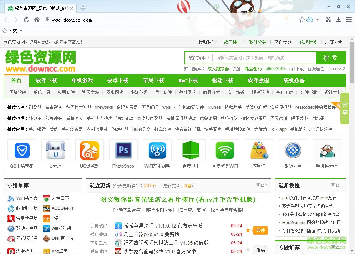Open the 驱动人生 app icon
The width and height of the screenshot is (355, 254).
pyautogui.click(x=293, y=150)
